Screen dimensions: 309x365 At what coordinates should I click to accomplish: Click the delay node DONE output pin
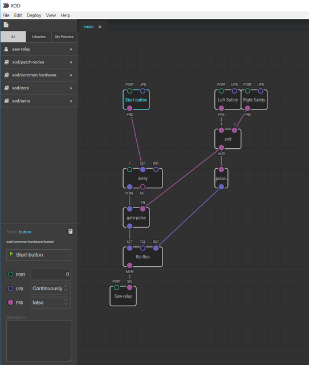[129, 187]
